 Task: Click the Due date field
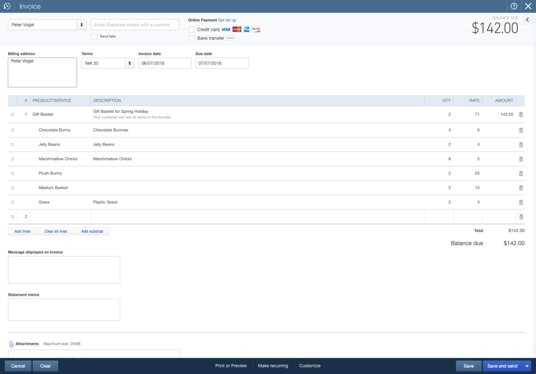(x=222, y=63)
